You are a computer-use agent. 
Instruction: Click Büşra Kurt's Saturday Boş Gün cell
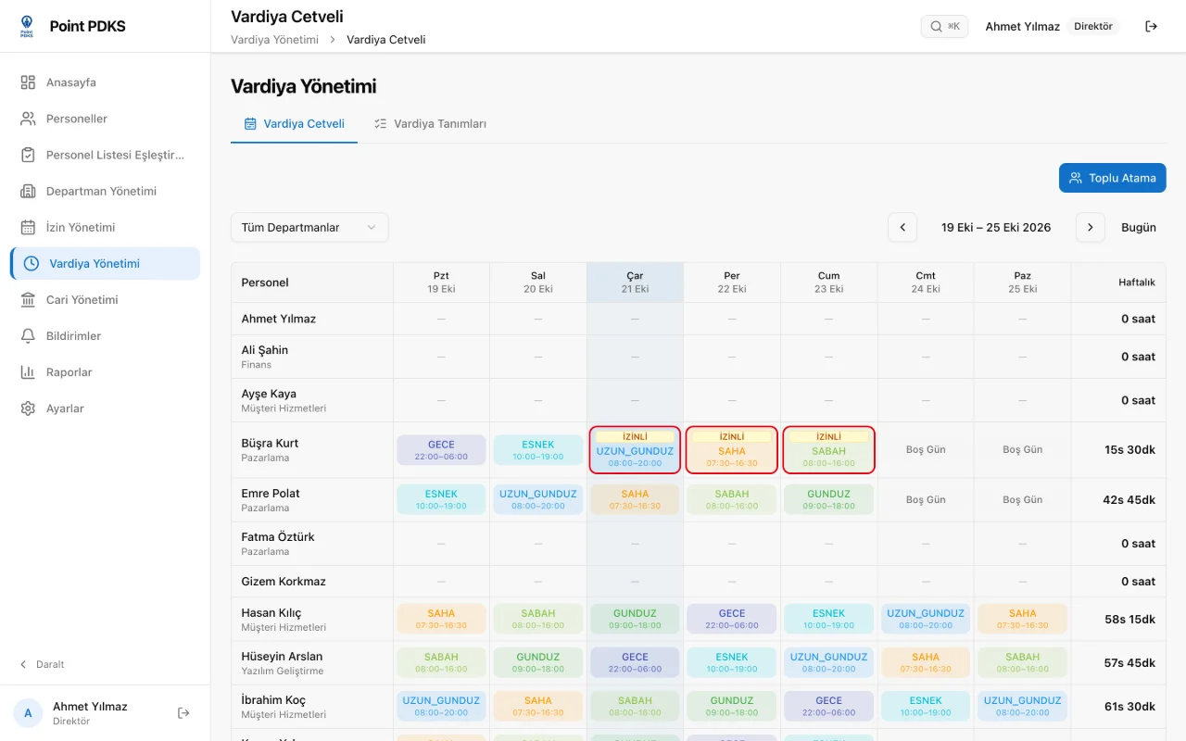tap(926, 450)
